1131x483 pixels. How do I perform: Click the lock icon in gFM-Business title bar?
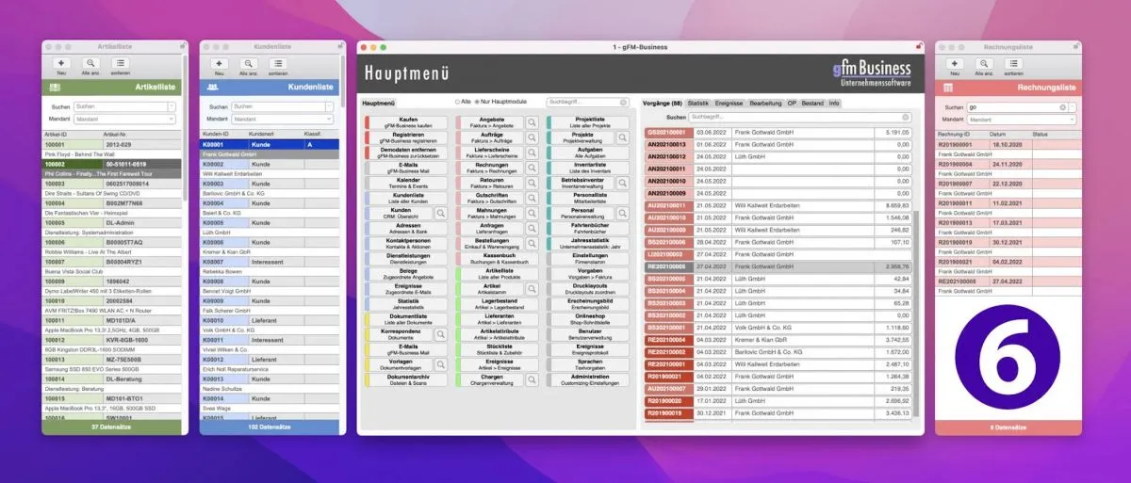tap(917, 46)
